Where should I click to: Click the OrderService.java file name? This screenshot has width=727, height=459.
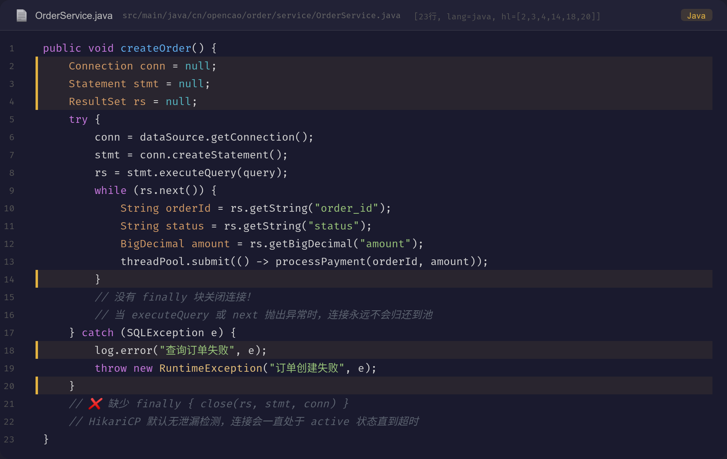tap(74, 16)
